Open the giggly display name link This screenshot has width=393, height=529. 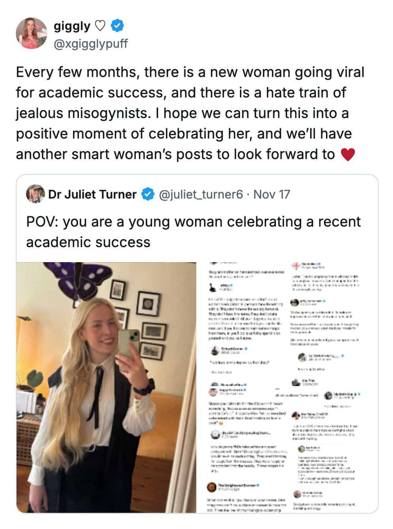coord(72,26)
